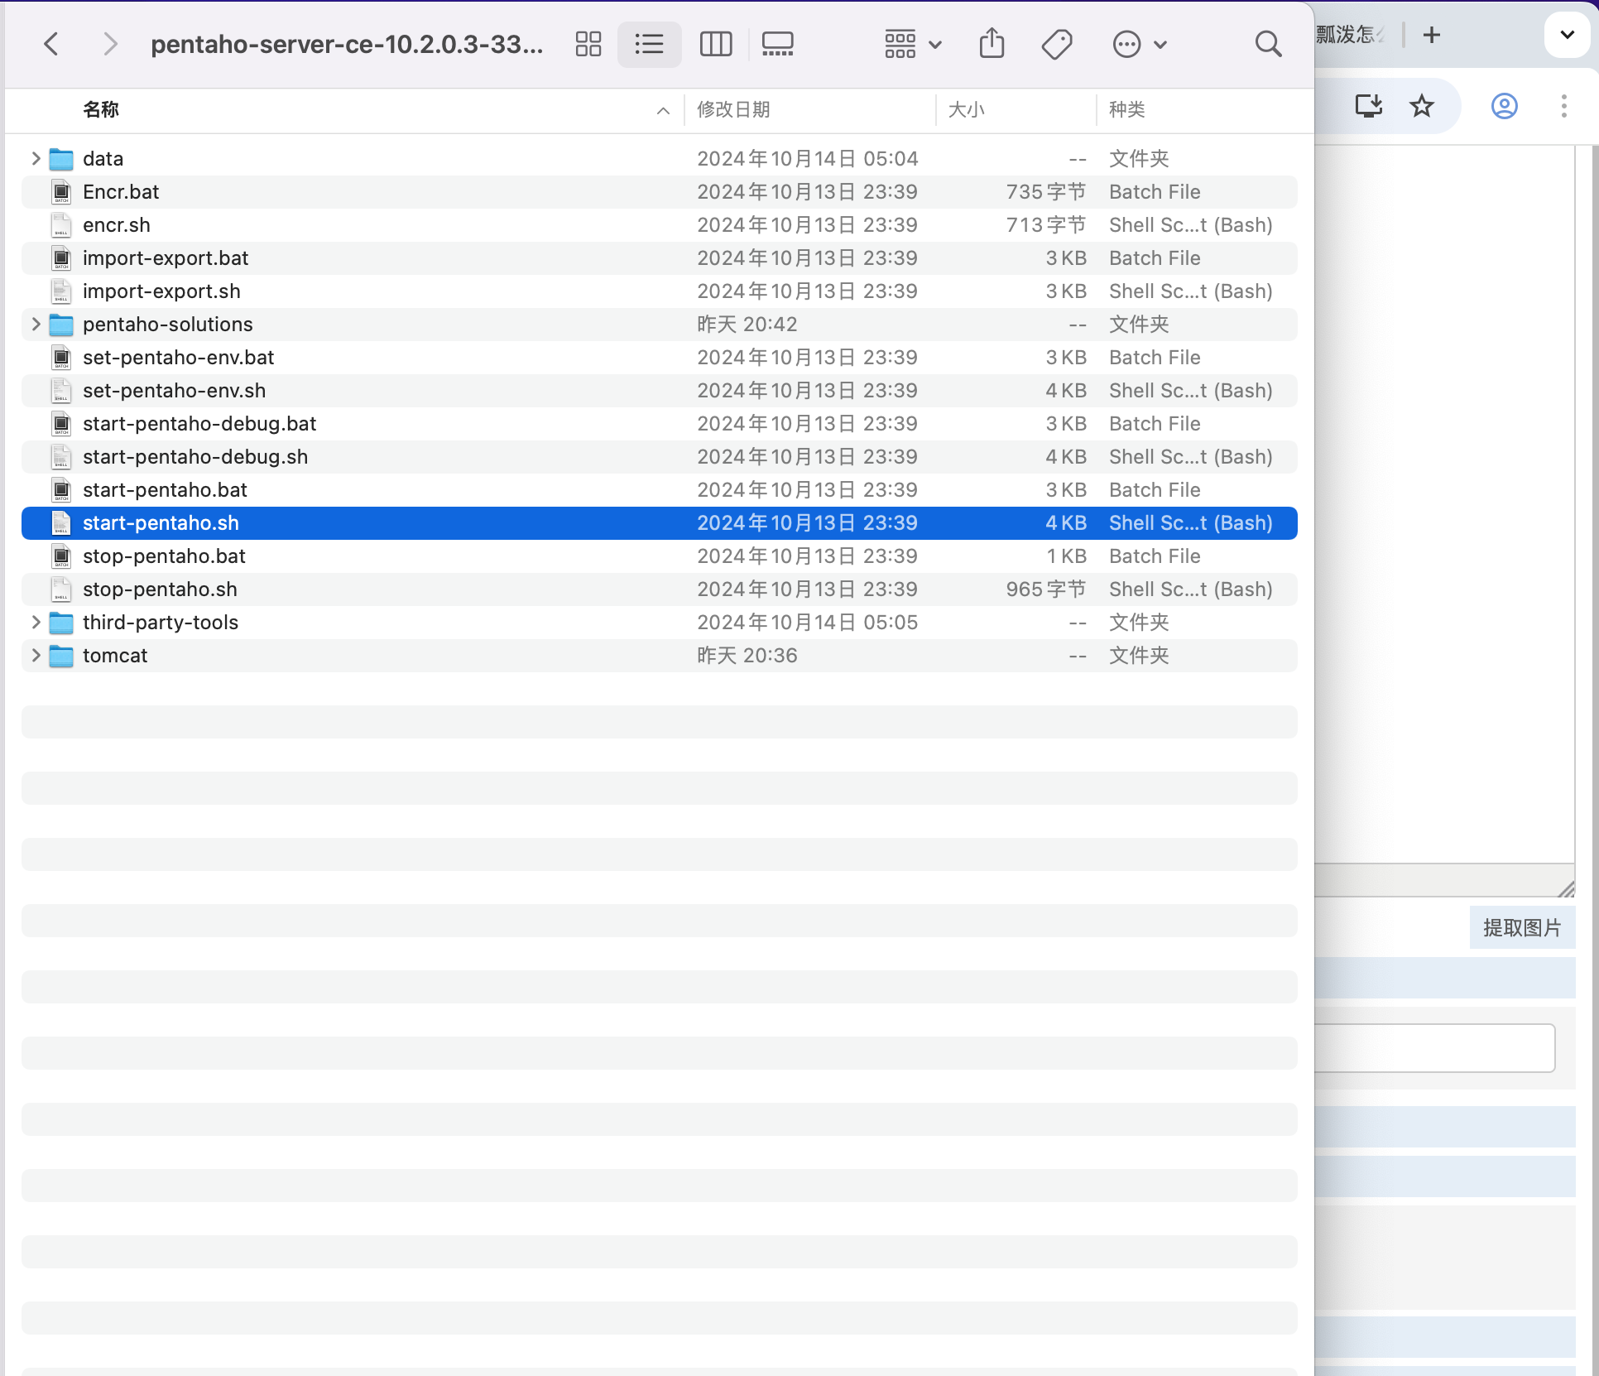Click the Share icon in toolbar
The height and width of the screenshot is (1376, 1599).
991,44
